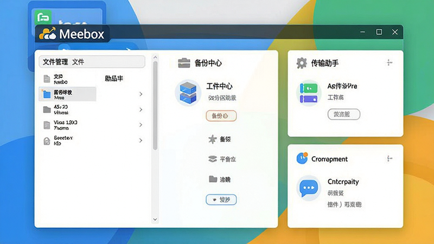Expand the 传输助手 card with its corner icon
Viewport: 434px width, 244px height.
pyautogui.click(x=390, y=63)
